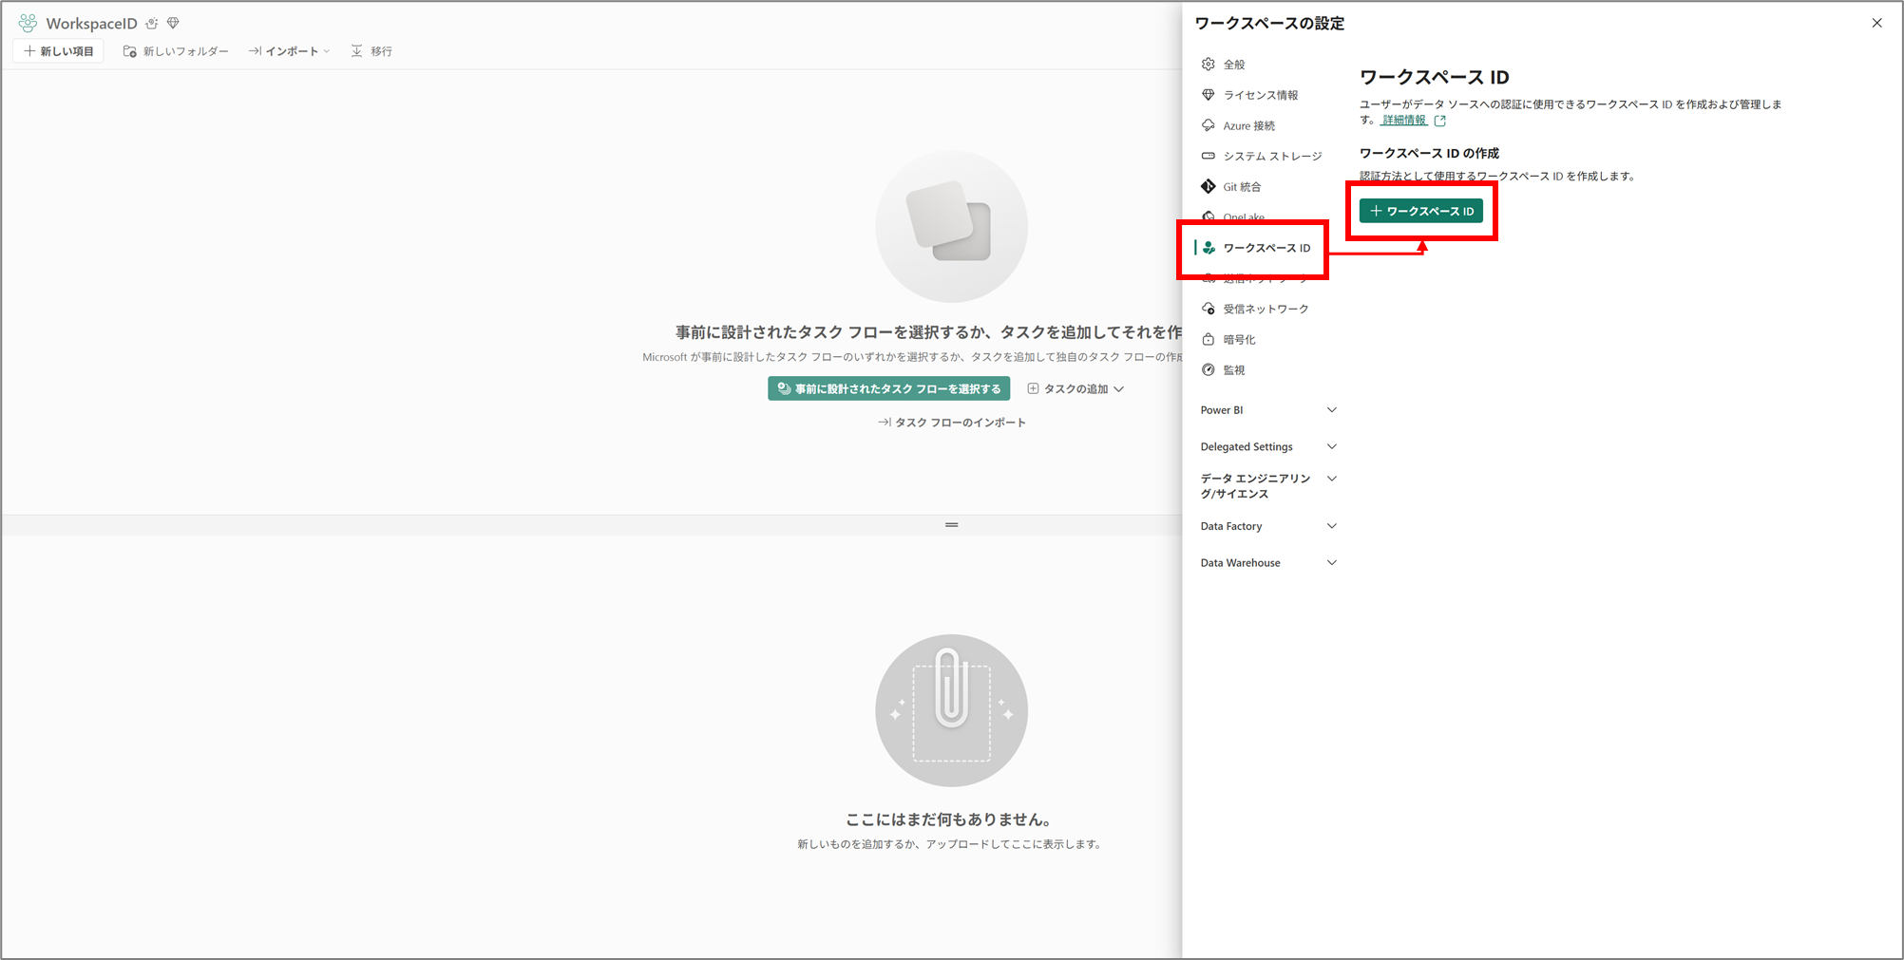
Task: Select ワークスペース ID in settings sidebar
Action: (x=1266, y=248)
